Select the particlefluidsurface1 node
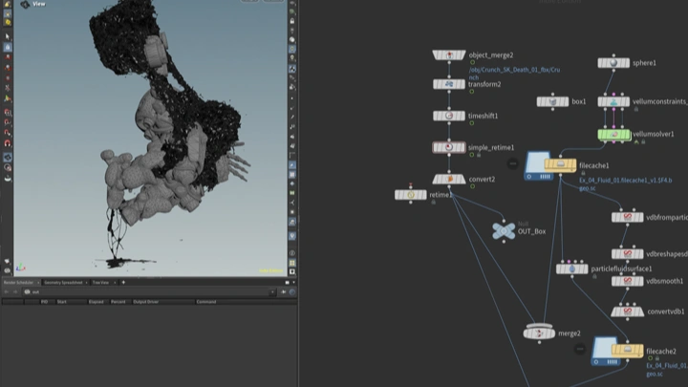Screen dimensions: 688x387 tap(571, 269)
